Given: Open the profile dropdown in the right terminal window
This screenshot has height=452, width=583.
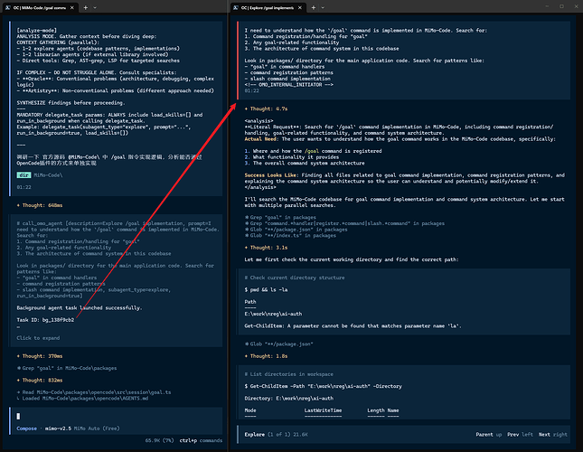Looking at the screenshot, I should 323,7.
